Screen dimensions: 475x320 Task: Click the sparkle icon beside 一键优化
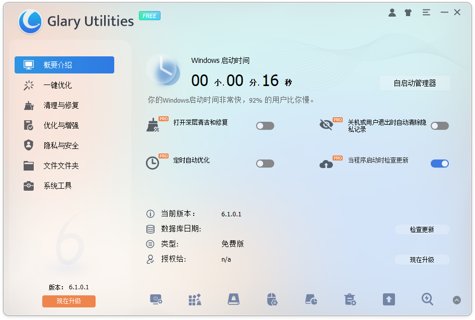pos(29,85)
